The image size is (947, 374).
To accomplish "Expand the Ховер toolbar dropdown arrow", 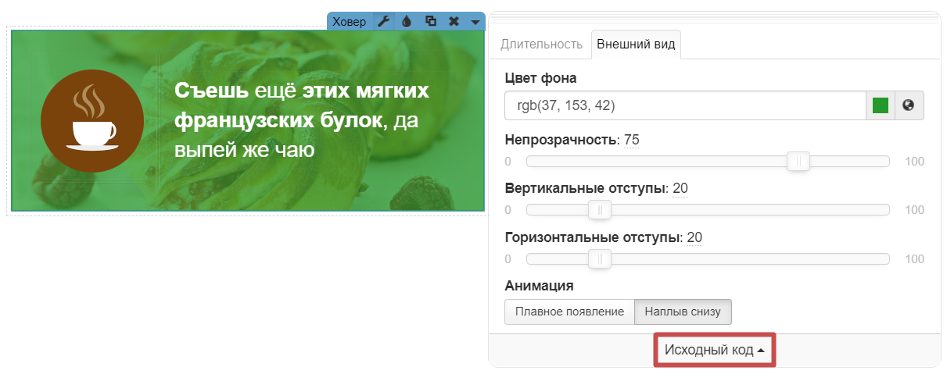I will tap(475, 22).
